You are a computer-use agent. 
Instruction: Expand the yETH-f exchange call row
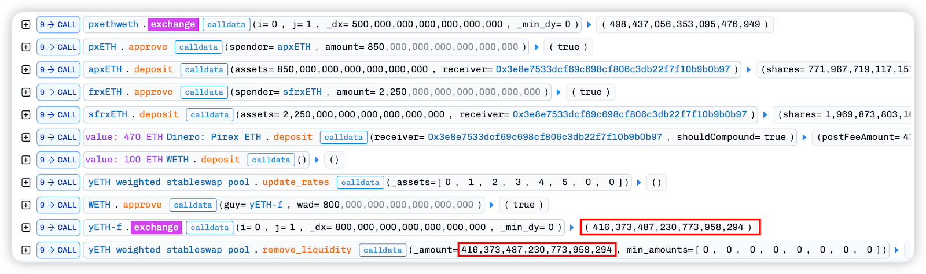pyautogui.click(x=26, y=228)
